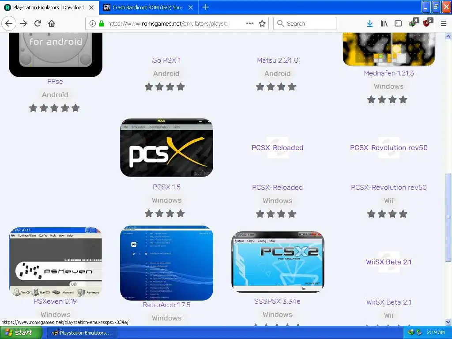Open the upper PCSX-Revolution rev50 placeholder title
This screenshot has height=339, width=452.
tap(388, 147)
